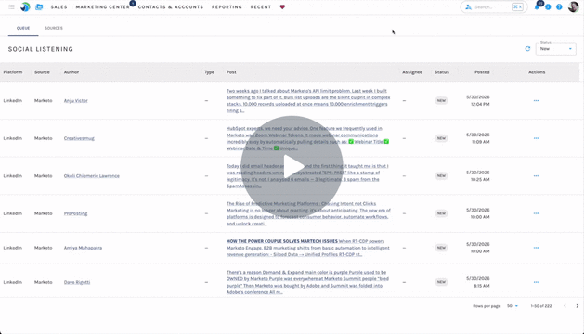Click the Assignee column header
Viewport: 584px width, 334px height.
click(412, 72)
